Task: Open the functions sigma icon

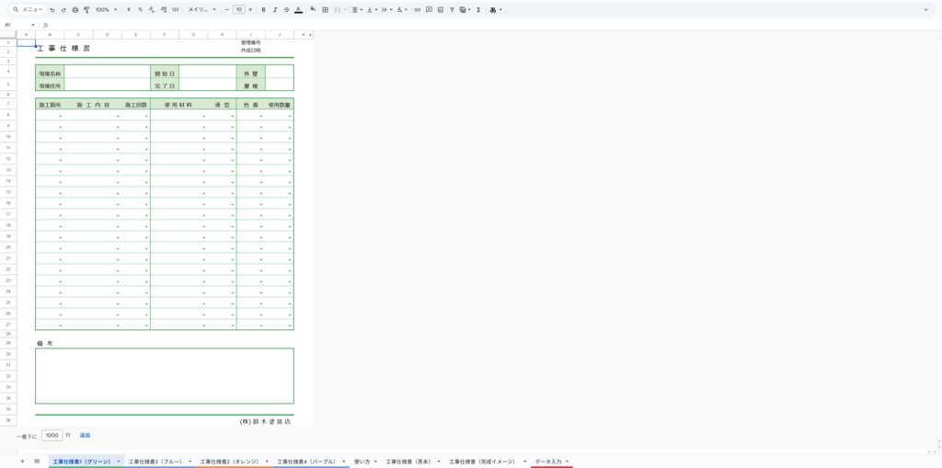Action: (x=478, y=9)
